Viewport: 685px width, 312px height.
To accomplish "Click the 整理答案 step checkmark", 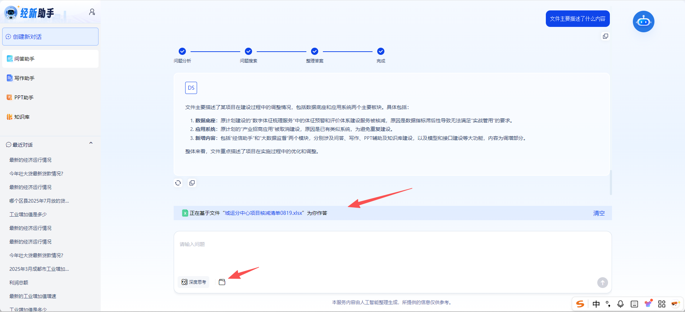I will [315, 51].
